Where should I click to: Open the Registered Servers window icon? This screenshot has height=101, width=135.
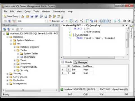click(x=41, y=16)
